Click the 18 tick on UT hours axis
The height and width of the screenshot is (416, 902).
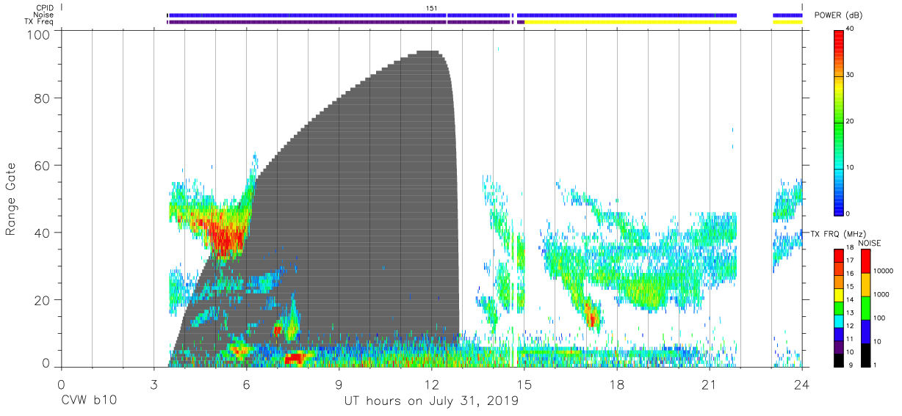pos(617,383)
